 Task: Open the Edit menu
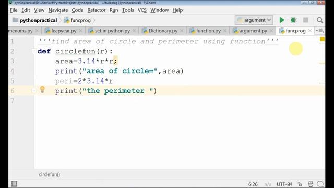(x=26, y=10)
